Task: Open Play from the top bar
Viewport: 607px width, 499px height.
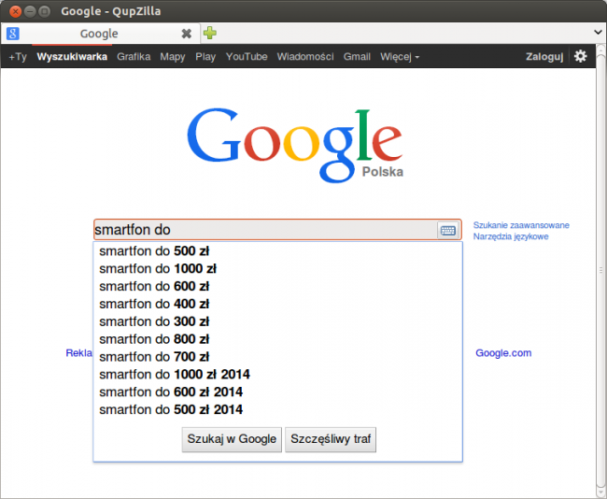Action: (205, 57)
